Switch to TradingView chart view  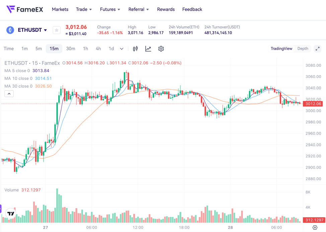coord(281,49)
